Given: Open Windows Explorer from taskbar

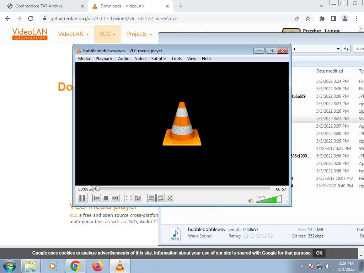Looking at the screenshot, I should click(x=31, y=266).
